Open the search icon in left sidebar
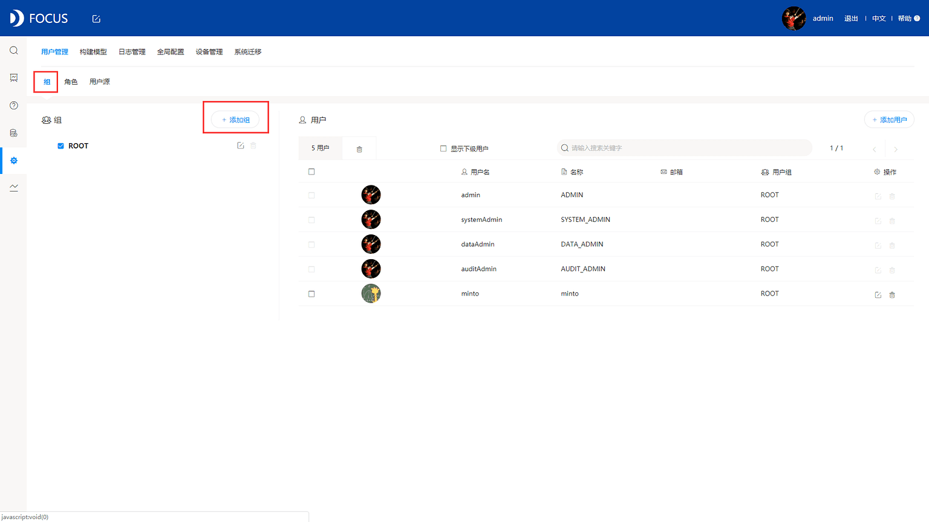 14,51
